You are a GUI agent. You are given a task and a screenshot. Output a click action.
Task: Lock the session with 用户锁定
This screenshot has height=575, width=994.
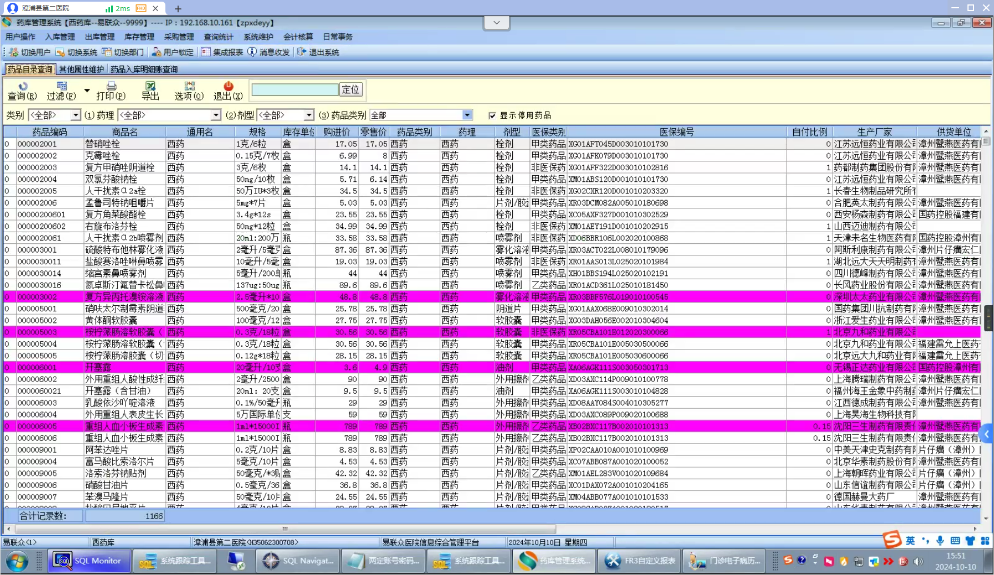click(x=173, y=52)
